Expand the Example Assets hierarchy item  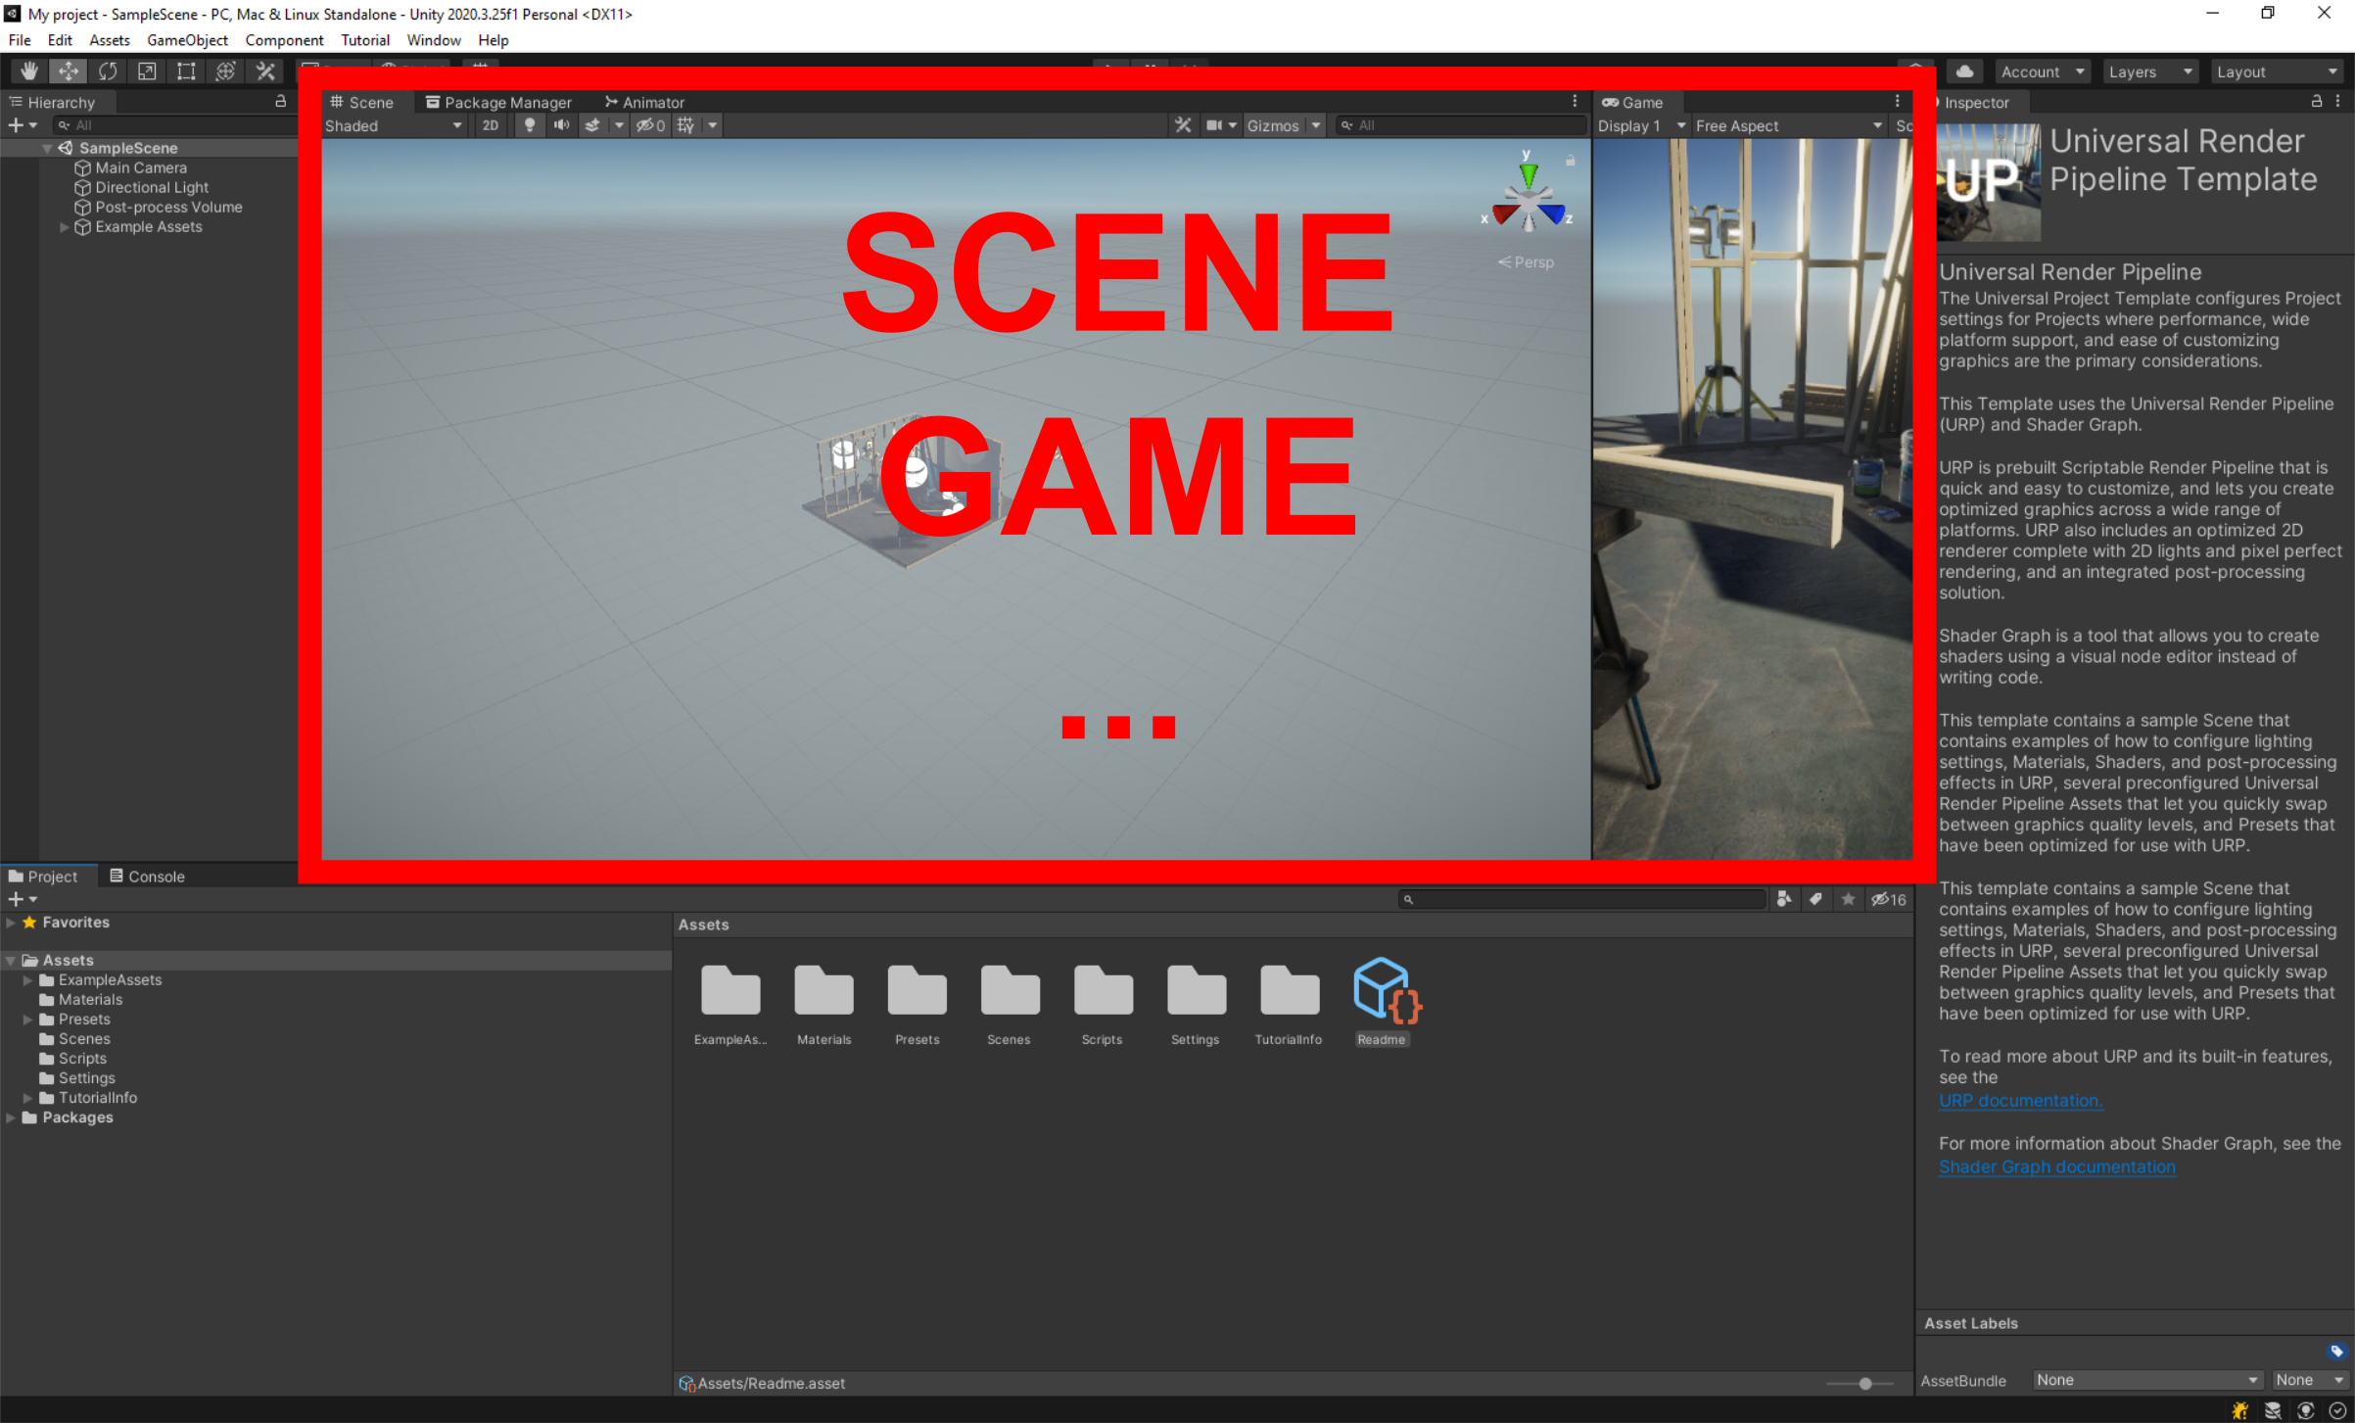(65, 226)
